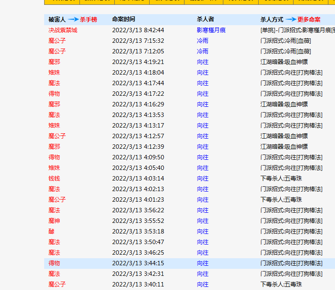Image resolution: width=335 pixels, height=290 pixels.
Task: Click killer 冷雨 in the 7:12:05 row
Action: 203,51
